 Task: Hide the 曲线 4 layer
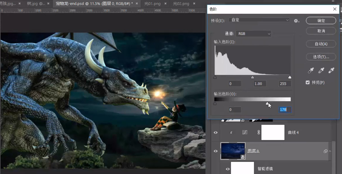click(216, 133)
